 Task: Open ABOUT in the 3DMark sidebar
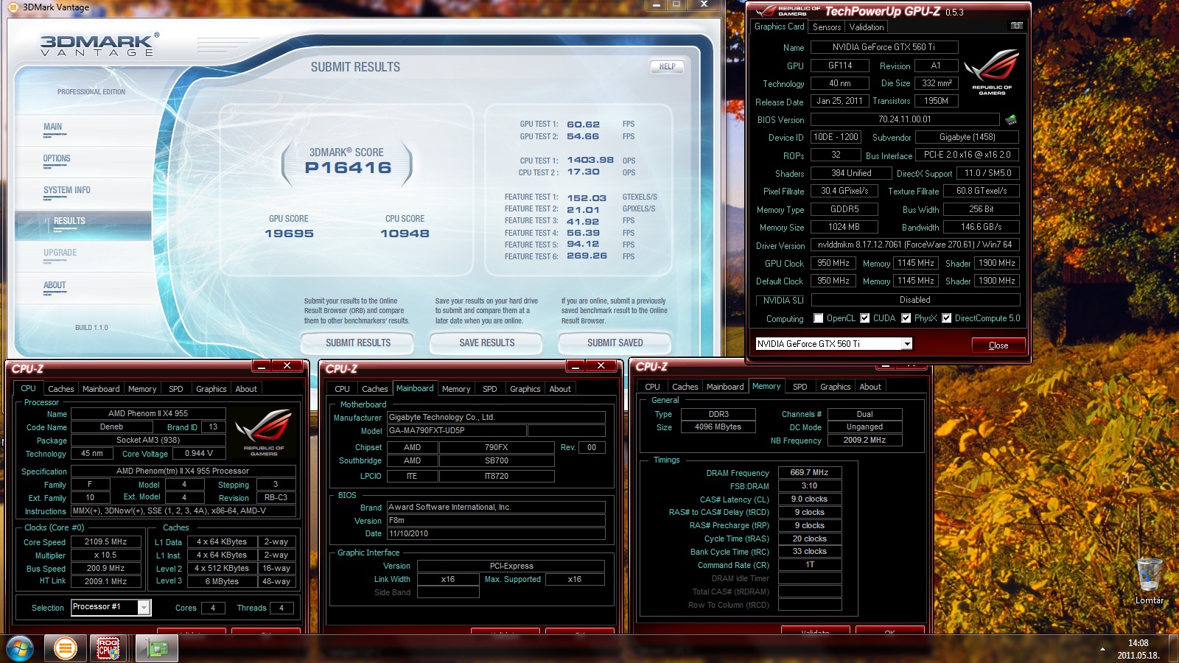coord(55,286)
